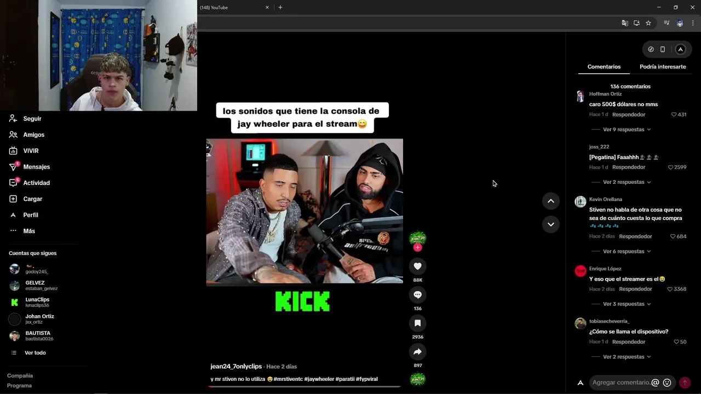Open Actividad notifications in sidebar
The image size is (701, 394).
(30, 183)
